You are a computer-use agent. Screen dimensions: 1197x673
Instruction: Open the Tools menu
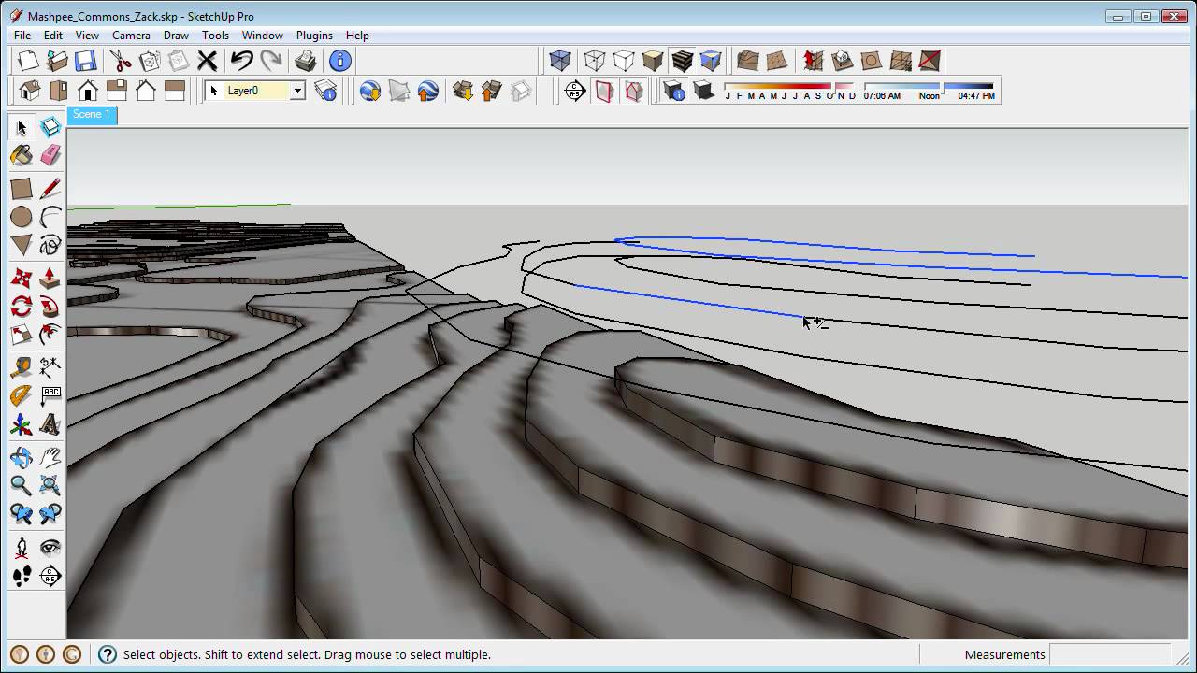[215, 35]
